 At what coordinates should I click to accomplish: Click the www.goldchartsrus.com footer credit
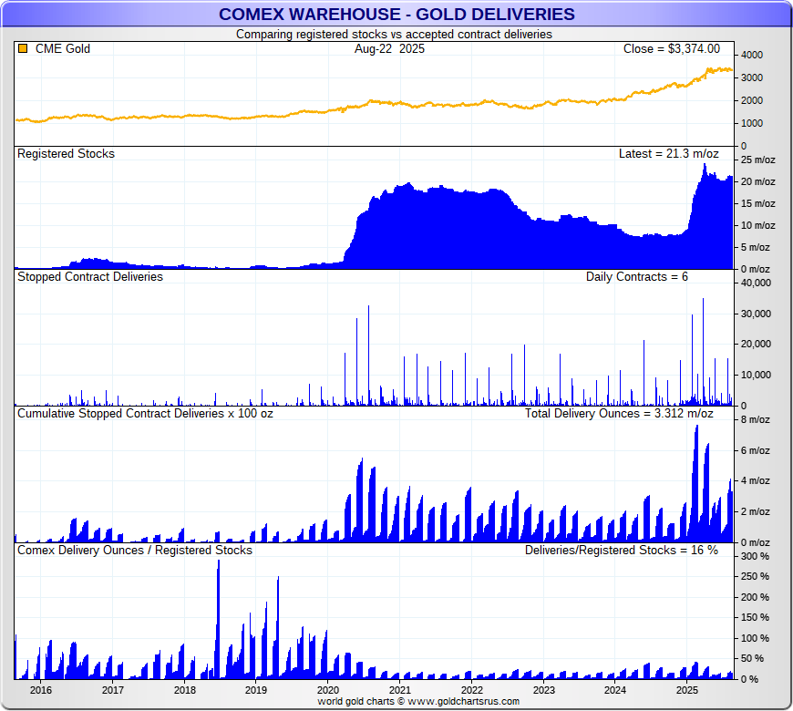click(418, 702)
